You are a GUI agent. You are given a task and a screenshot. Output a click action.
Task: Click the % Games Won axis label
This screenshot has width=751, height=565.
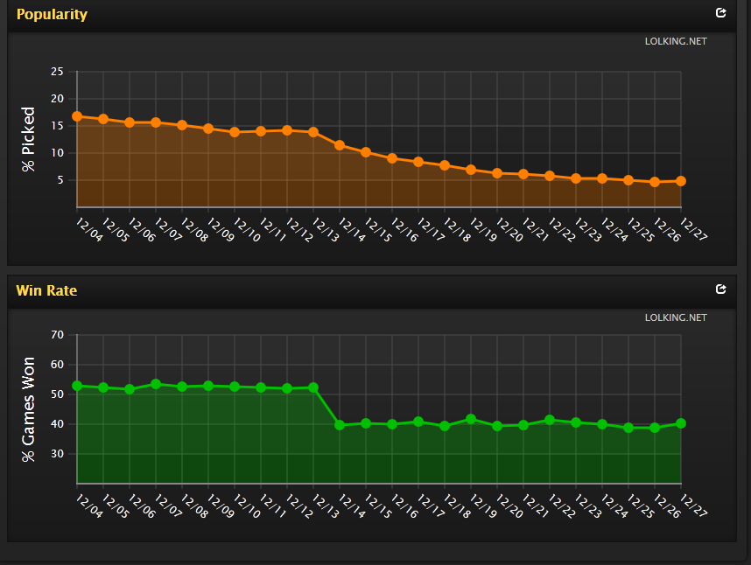[x=28, y=409]
